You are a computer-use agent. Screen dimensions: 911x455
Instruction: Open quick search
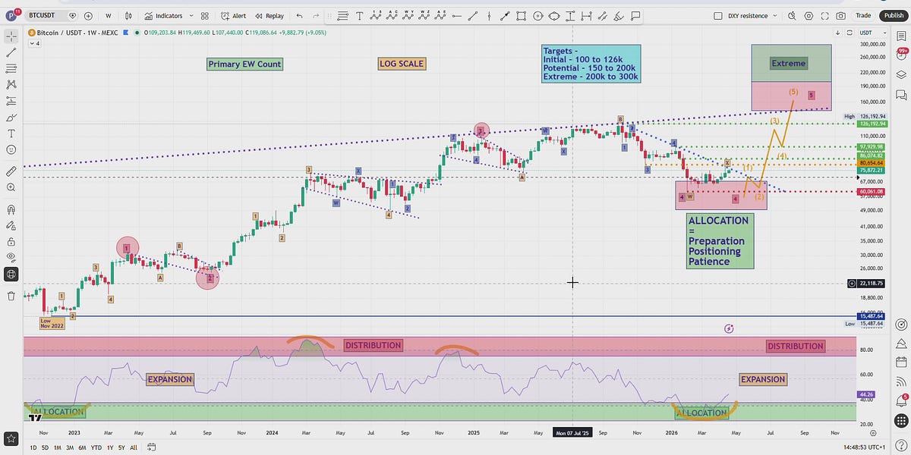point(792,15)
